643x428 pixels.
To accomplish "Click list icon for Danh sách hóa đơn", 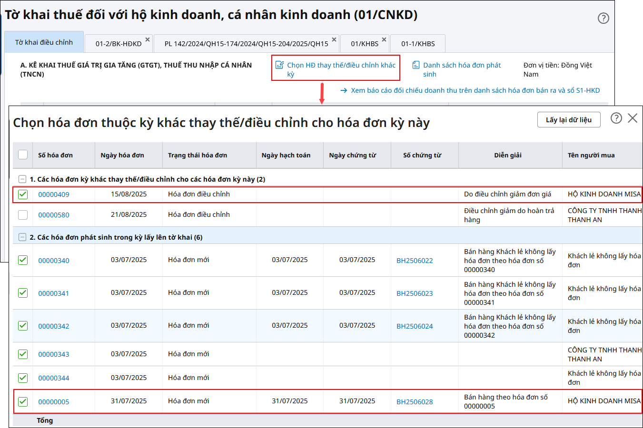I will [x=416, y=65].
